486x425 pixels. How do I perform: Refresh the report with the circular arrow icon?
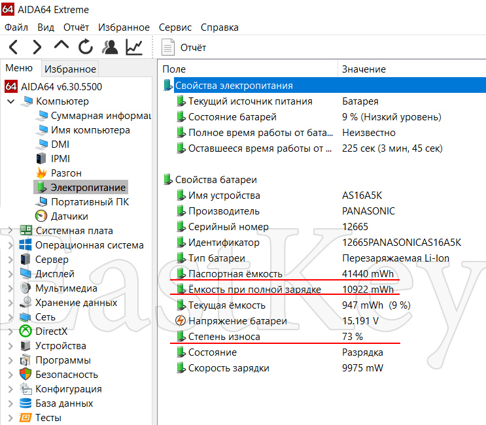pos(86,47)
